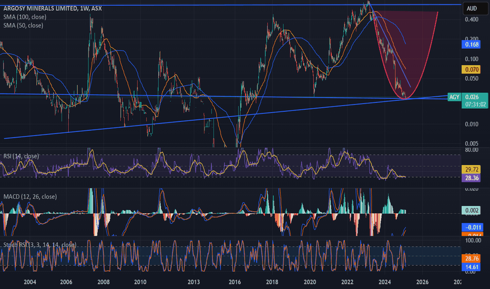Click the 0.070 yellow price label
The image size is (490, 289).
472,69
